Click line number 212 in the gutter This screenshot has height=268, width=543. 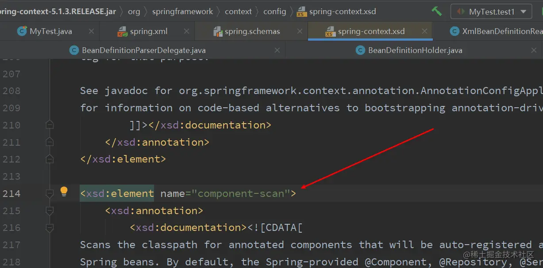pyautogui.click(x=12, y=159)
